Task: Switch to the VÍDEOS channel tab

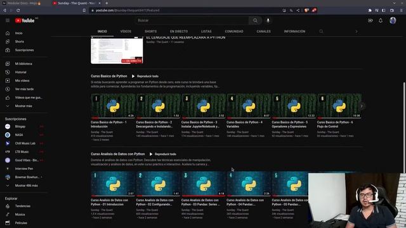Action: pos(126,31)
